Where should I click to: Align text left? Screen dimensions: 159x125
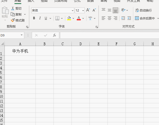tap(103, 18)
